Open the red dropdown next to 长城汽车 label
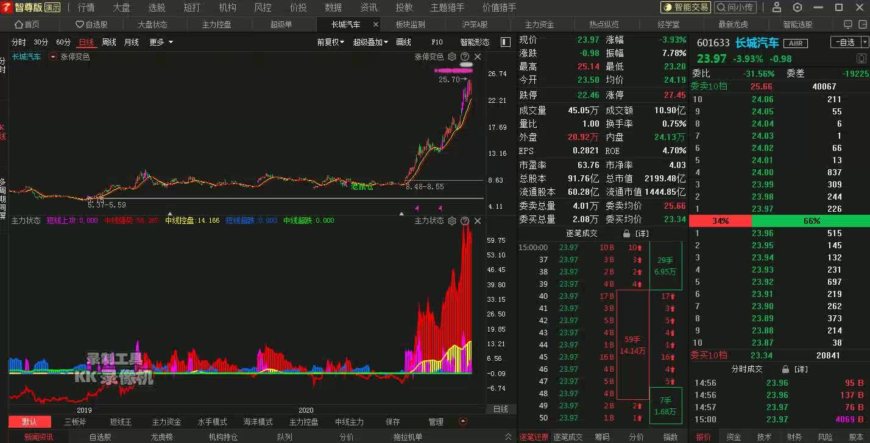Screen dimensions: 870x443 tap(53, 57)
